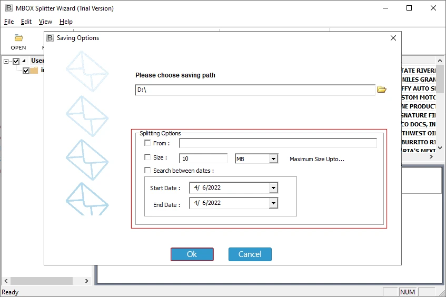Select the FFY AUTO SI list row

tap(419, 88)
